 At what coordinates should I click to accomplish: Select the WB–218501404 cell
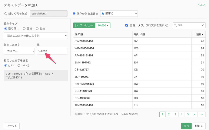tap(103, 48)
